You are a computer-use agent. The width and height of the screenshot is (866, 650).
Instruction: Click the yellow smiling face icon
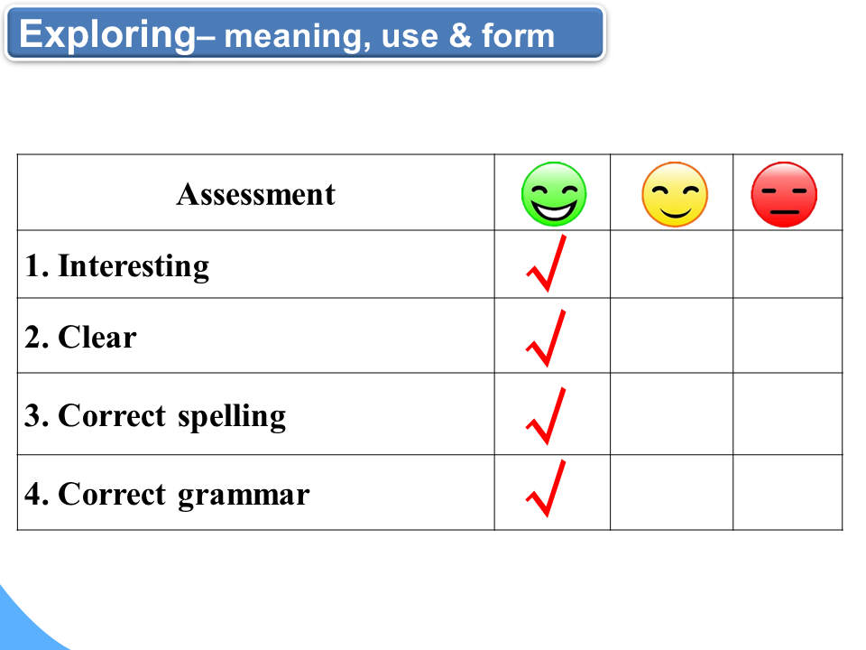click(x=674, y=194)
